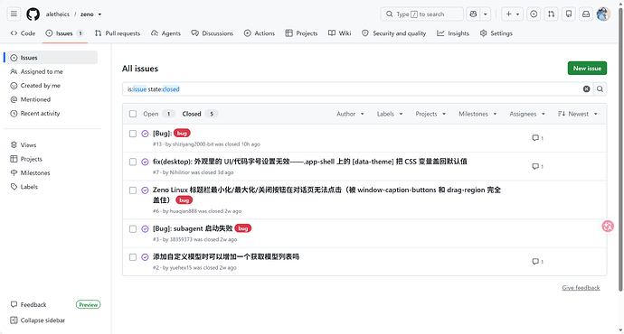Open Milestones in sidebar

pos(52,172)
